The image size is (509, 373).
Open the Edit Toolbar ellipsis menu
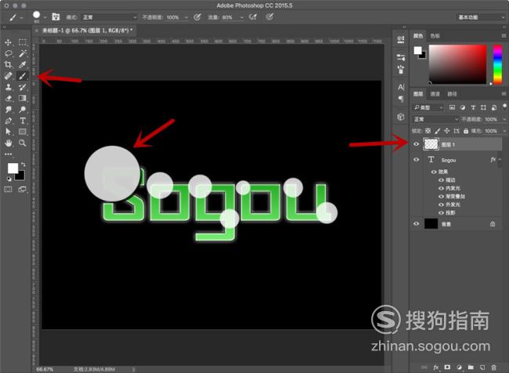[9, 154]
